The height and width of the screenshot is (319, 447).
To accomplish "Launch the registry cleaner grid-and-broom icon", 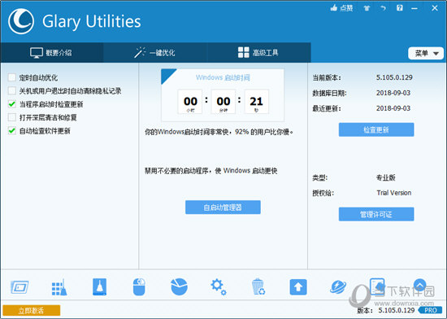I will 59,287.
